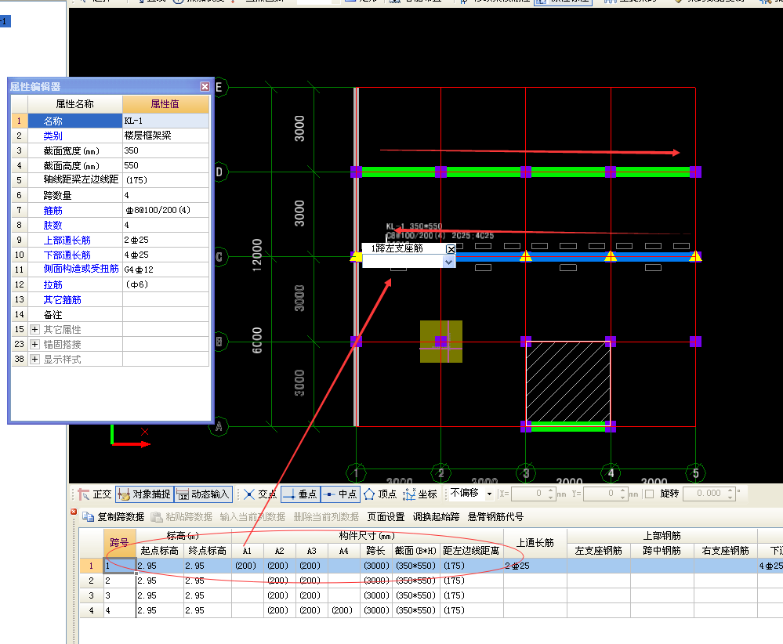Expand 锚固搭接 in property editor
Image resolution: width=783 pixels, height=644 pixels.
click(35, 345)
